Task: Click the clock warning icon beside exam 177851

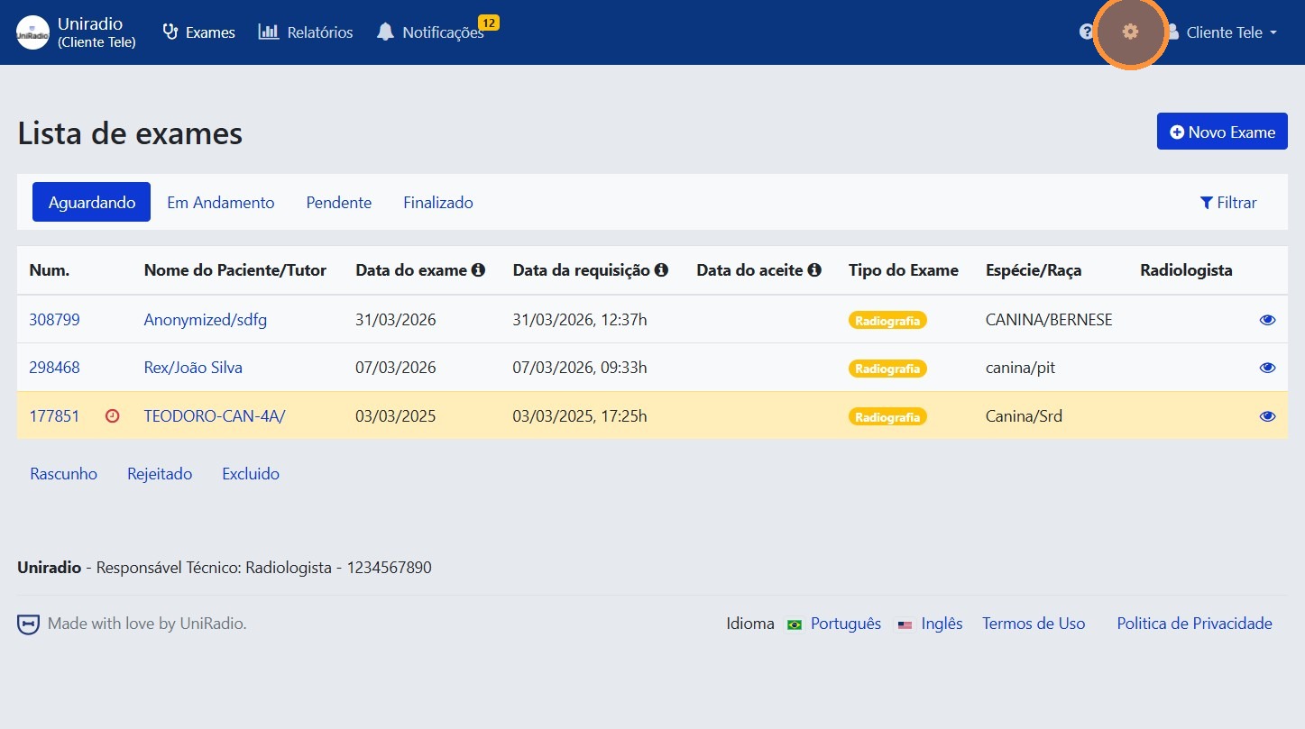Action: tap(112, 415)
